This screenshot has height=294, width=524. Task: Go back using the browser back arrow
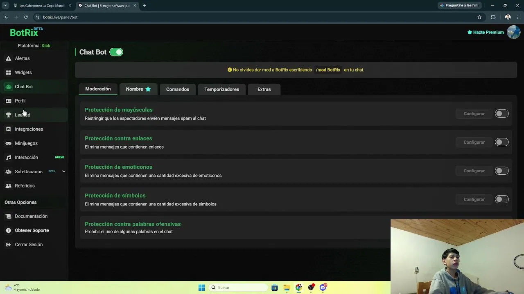coord(6,17)
